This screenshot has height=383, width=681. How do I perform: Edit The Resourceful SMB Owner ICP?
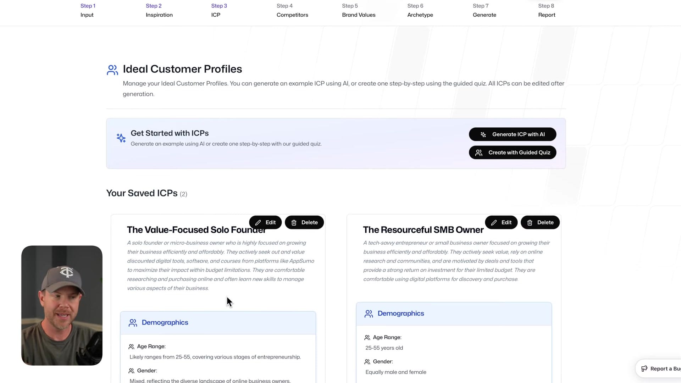pos(501,222)
